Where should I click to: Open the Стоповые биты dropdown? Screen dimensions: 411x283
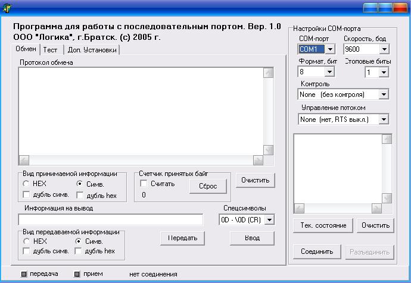coord(384,72)
